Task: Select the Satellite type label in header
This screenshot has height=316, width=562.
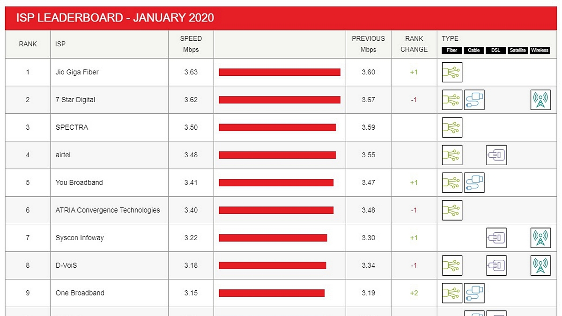Action: tap(518, 51)
